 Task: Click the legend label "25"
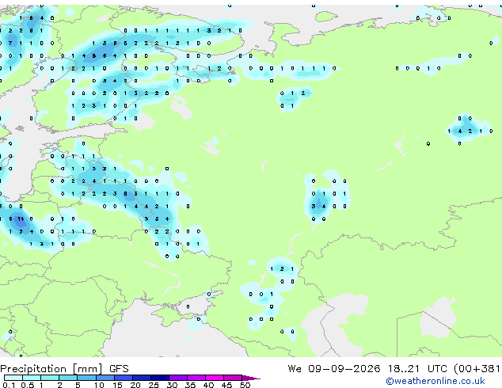coord(154,385)
